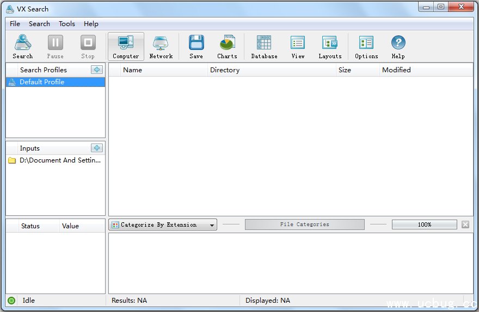Select the Computer search mode icon

(126, 47)
